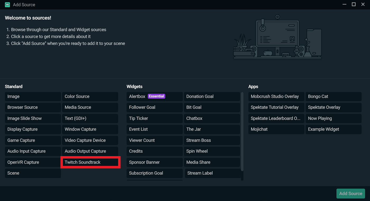Pick the Spektate Overlay app
The width and height of the screenshot is (370, 201).
tap(334, 107)
